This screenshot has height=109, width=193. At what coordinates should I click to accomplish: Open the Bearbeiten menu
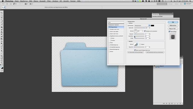point(24,1)
